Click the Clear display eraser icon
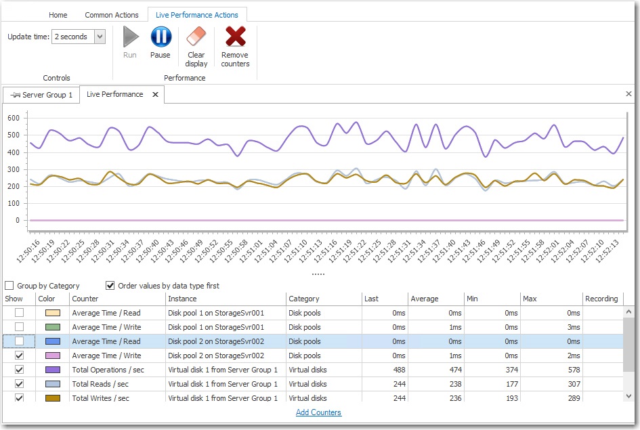This screenshot has height=430, width=640. (196, 37)
